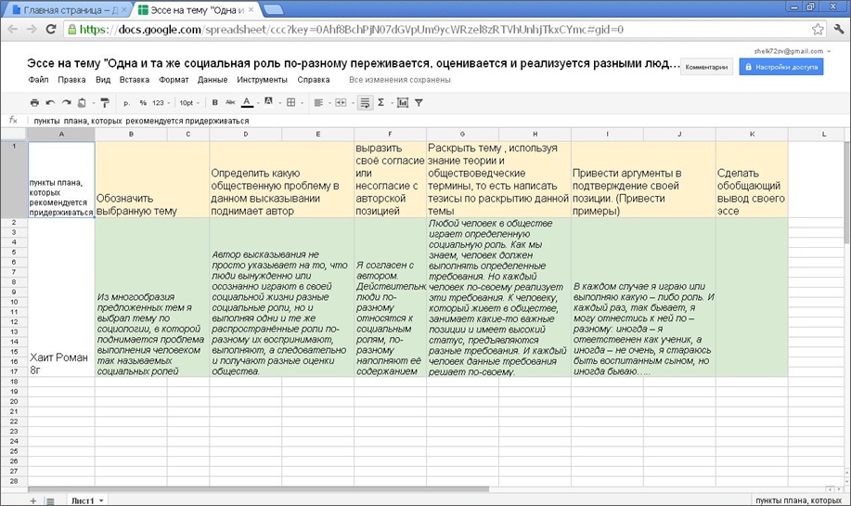The image size is (851, 506).
Task: Open the Правка menu
Action: (71, 79)
